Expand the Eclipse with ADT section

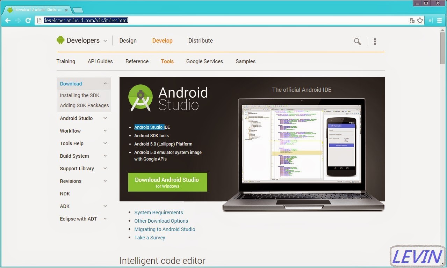[x=105, y=219]
